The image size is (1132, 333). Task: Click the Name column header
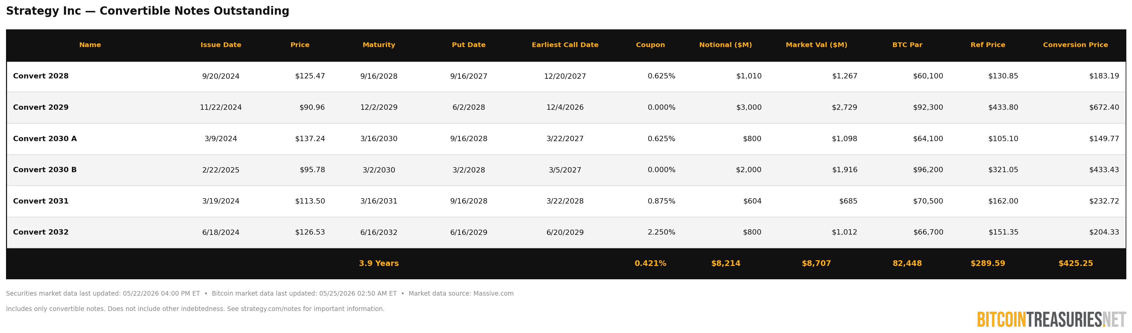click(90, 45)
